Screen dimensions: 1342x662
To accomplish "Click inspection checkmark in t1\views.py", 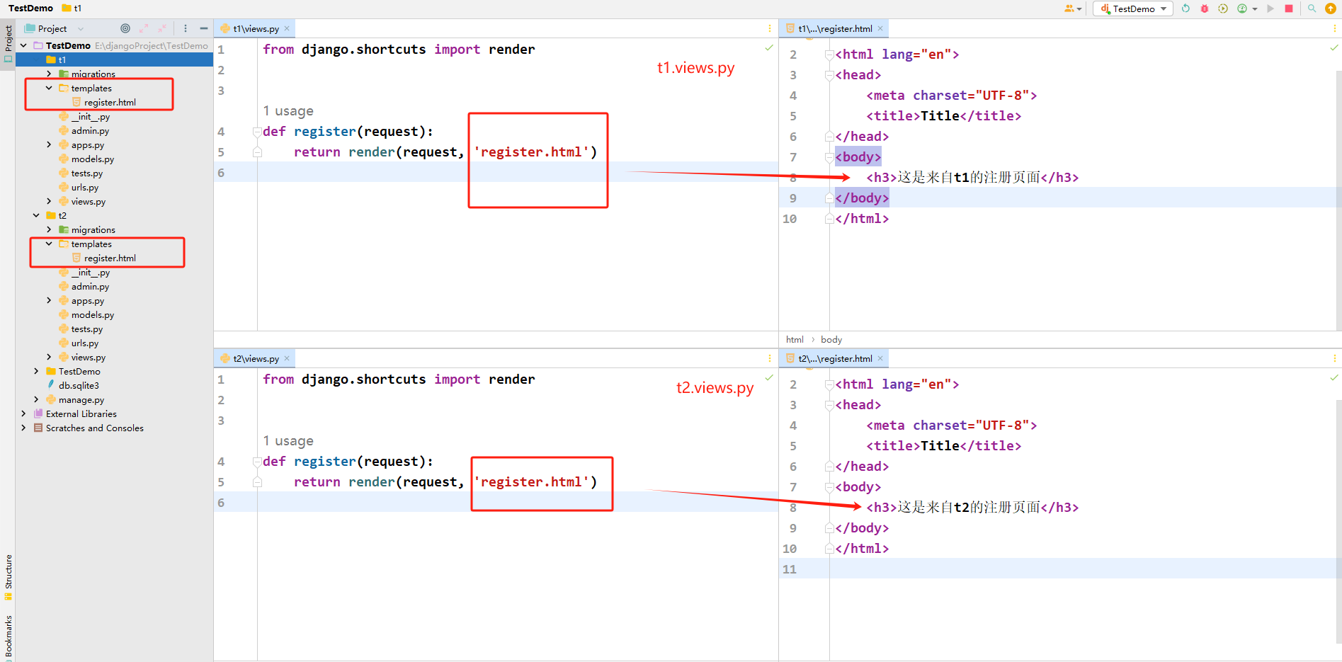I will (x=769, y=47).
